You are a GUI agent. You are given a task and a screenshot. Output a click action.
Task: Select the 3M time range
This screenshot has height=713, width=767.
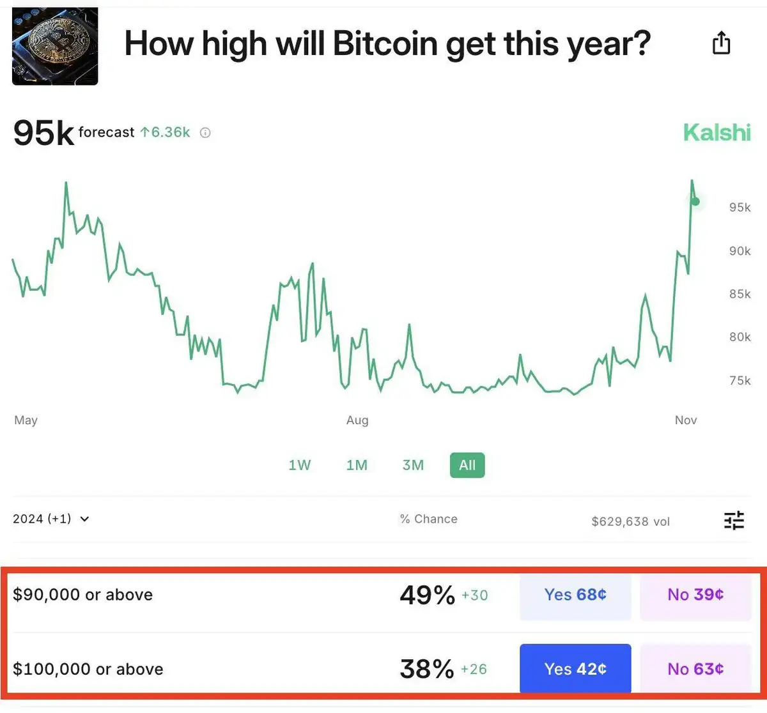point(413,465)
